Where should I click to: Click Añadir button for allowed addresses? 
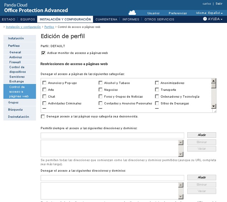pyautogui.click(x=202, y=135)
